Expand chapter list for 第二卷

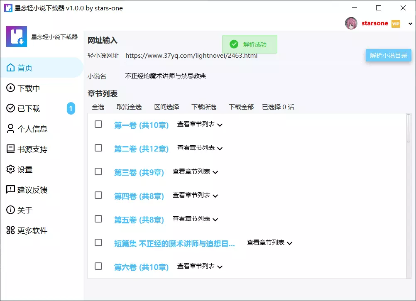[200, 148]
